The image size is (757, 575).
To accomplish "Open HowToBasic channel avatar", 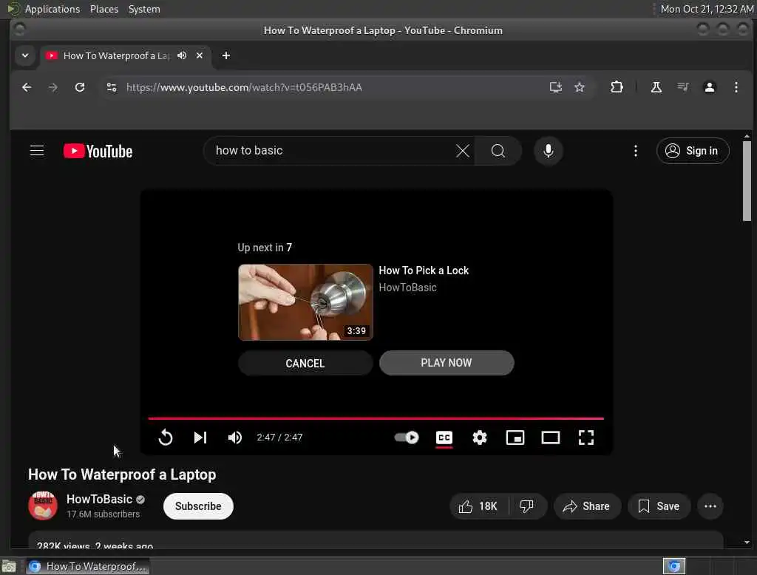I will 42,506.
